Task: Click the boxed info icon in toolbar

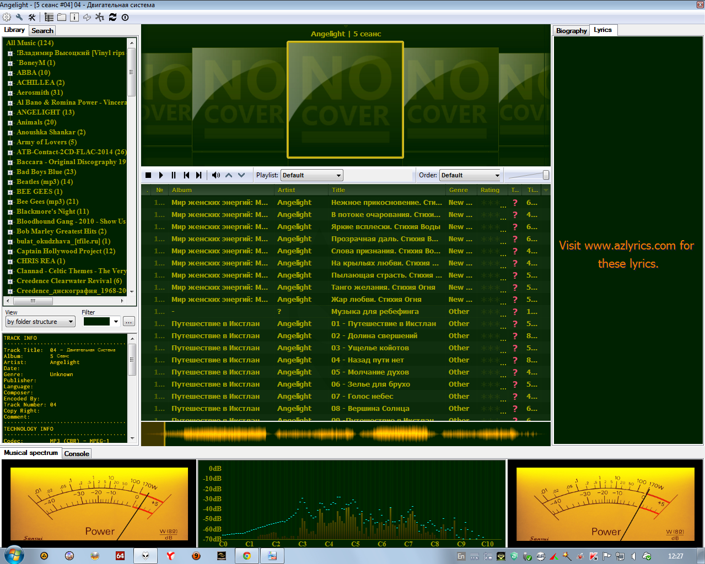Action: 74,17
